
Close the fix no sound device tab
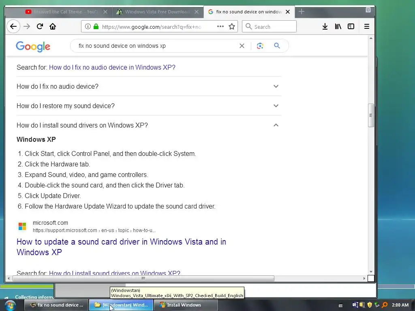[x=288, y=12]
